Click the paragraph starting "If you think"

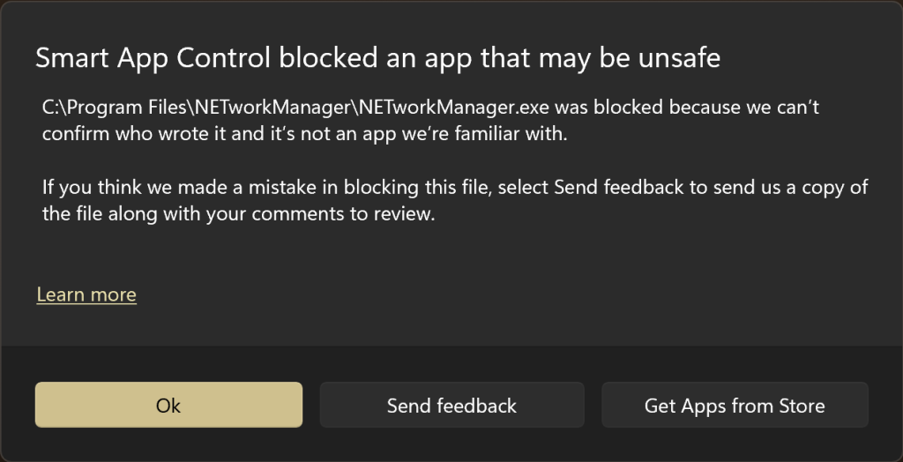tap(454, 200)
